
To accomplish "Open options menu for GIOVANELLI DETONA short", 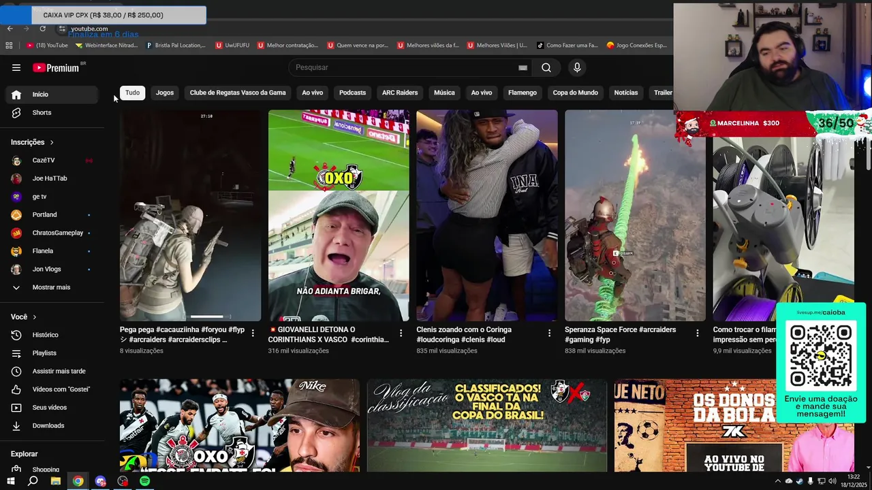I will 401,333.
